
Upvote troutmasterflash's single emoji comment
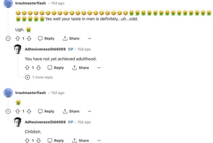[x=18, y=111]
